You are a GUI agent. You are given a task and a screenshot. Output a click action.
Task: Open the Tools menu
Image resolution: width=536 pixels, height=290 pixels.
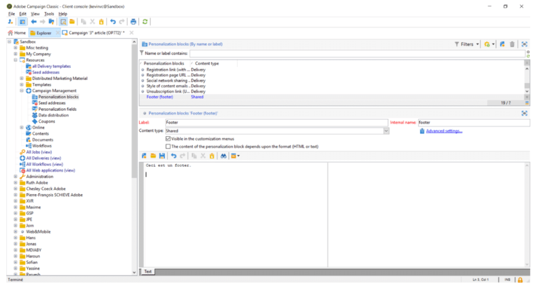(x=49, y=14)
